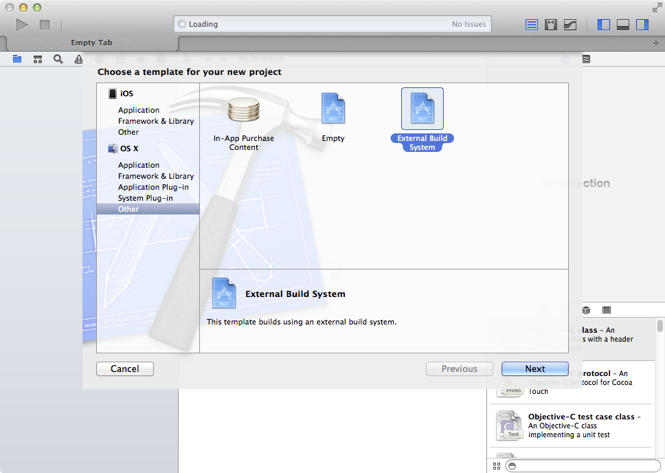Viewport: 665px width, 473px height.
Task: Select System Plug-in category
Action: coord(145,198)
